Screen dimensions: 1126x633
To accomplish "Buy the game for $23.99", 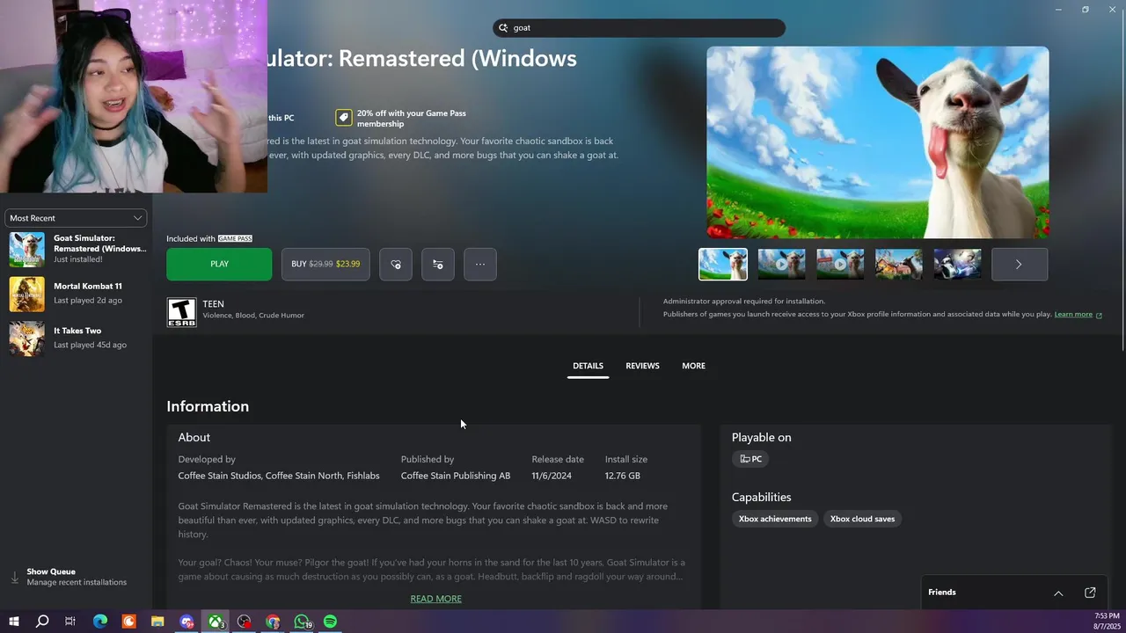I will (325, 264).
